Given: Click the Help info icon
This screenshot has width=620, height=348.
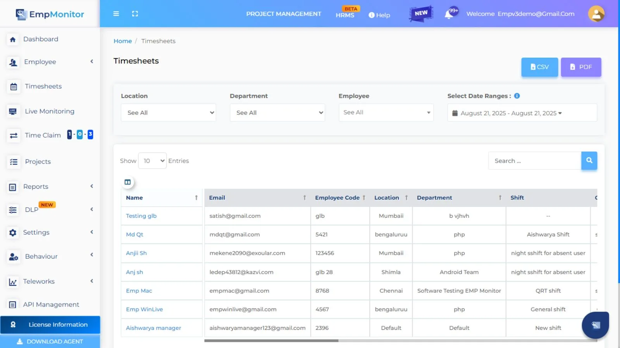Looking at the screenshot, I should click(x=371, y=15).
